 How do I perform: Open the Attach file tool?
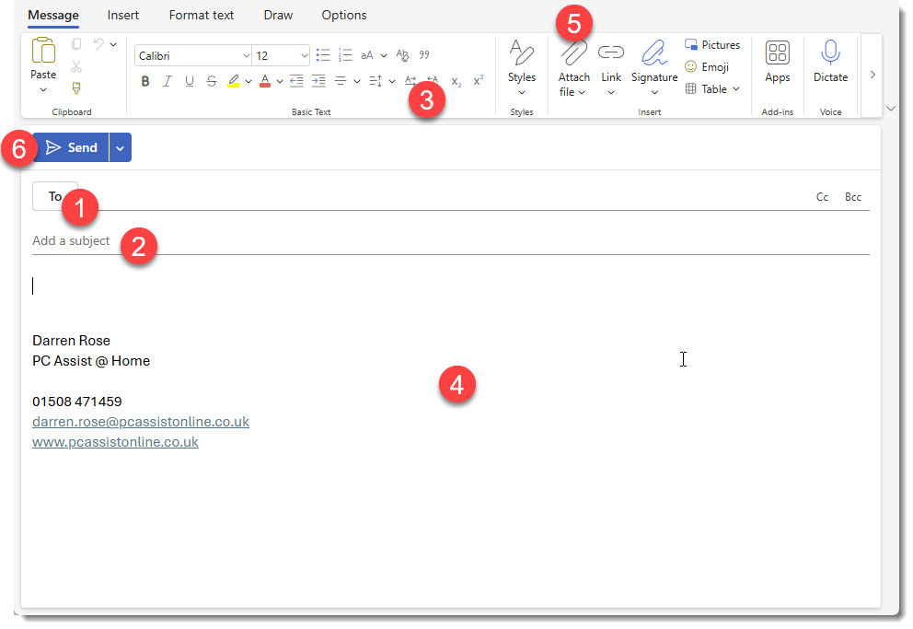(x=573, y=66)
